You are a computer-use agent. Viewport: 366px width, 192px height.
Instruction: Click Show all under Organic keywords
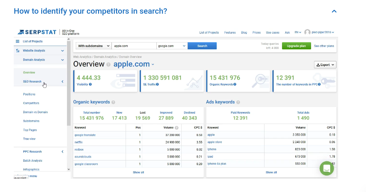point(138,173)
